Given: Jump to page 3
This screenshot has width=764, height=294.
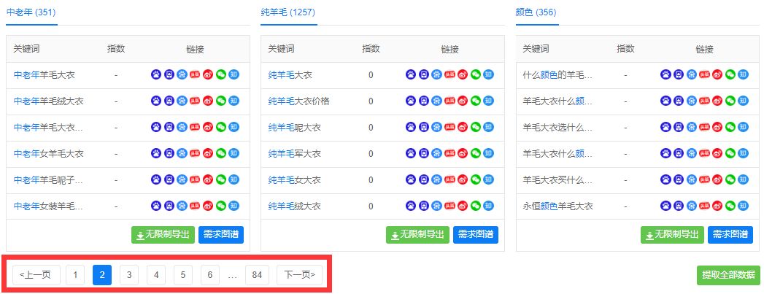Looking at the screenshot, I should 129,275.
